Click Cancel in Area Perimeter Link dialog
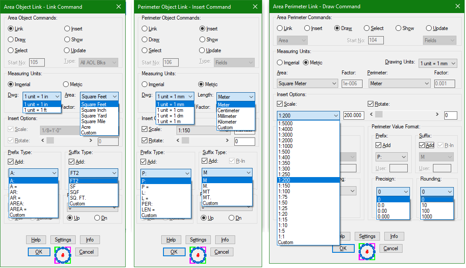This screenshot has width=466, height=268. 390,248
